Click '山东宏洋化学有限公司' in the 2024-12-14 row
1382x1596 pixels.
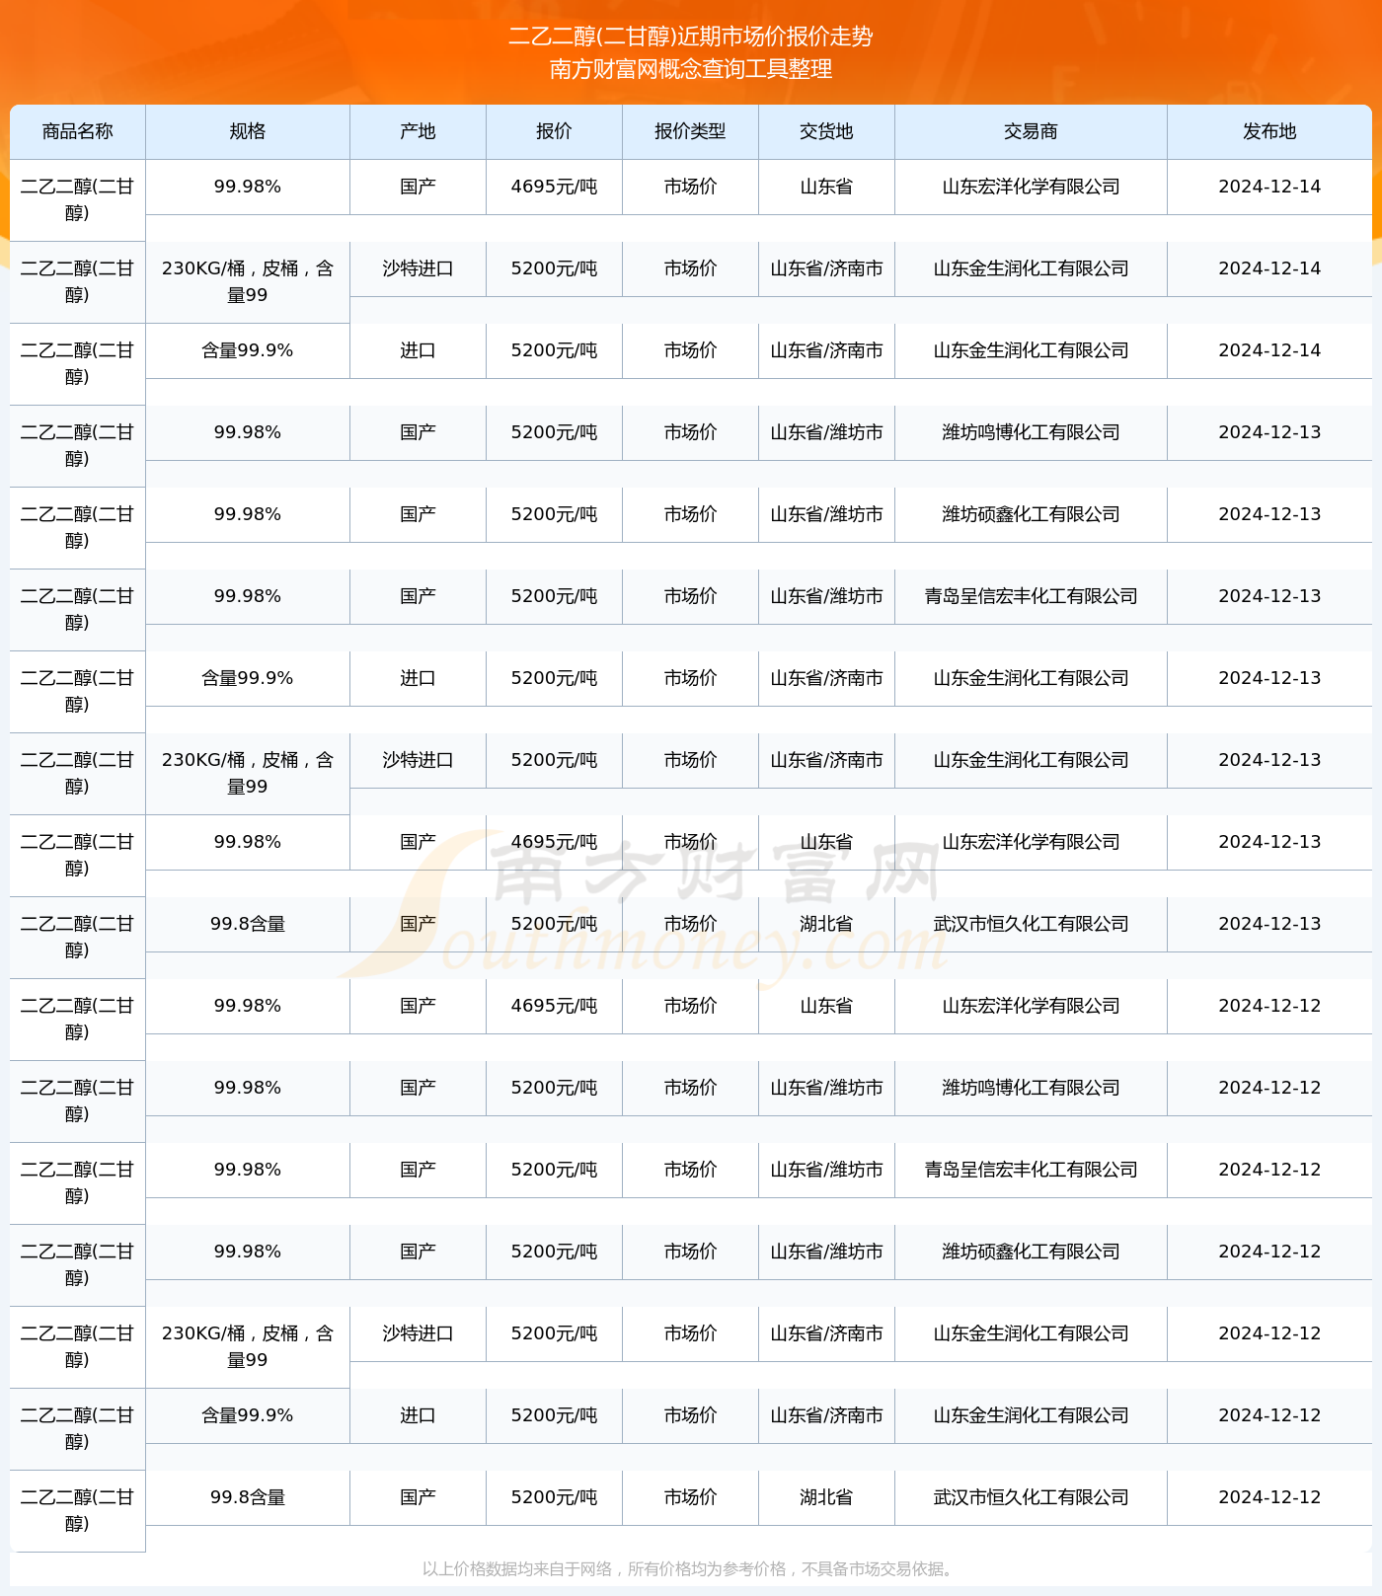[1032, 187]
